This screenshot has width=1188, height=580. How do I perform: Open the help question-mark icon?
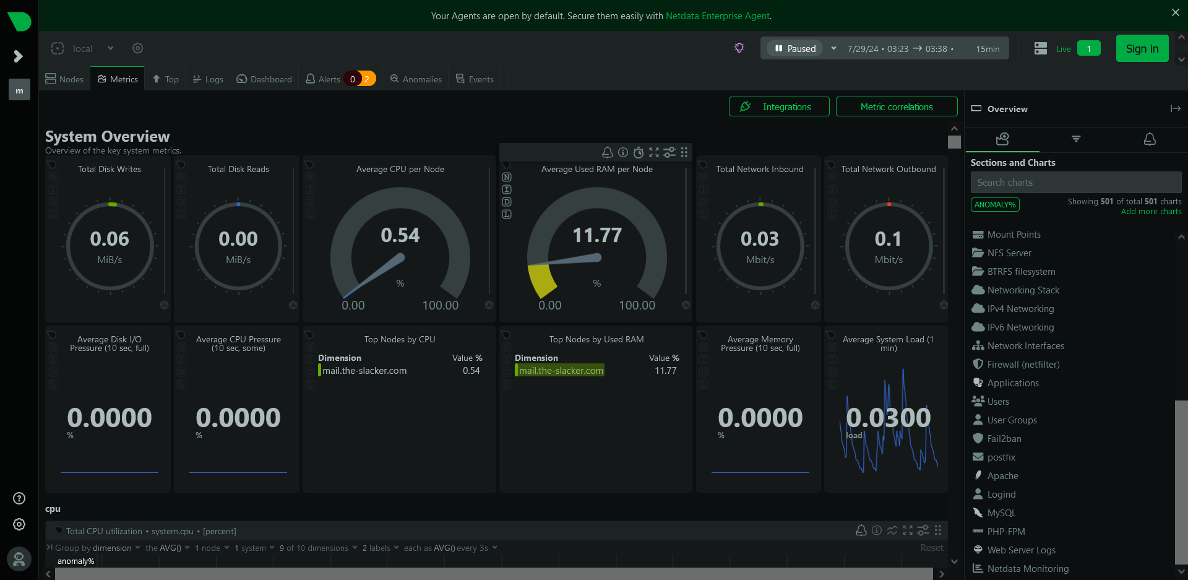pyautogui.click(x=19, y=498)
